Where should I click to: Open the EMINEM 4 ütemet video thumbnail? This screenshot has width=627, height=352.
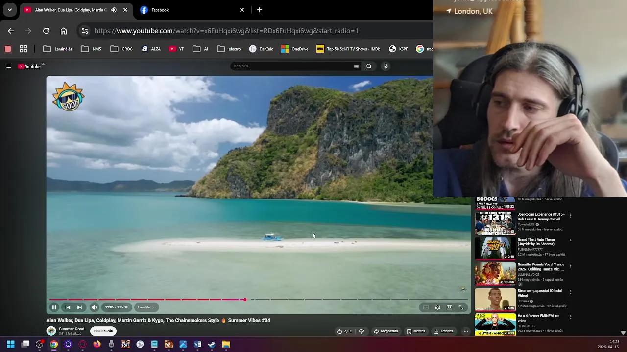coord(495,324)
